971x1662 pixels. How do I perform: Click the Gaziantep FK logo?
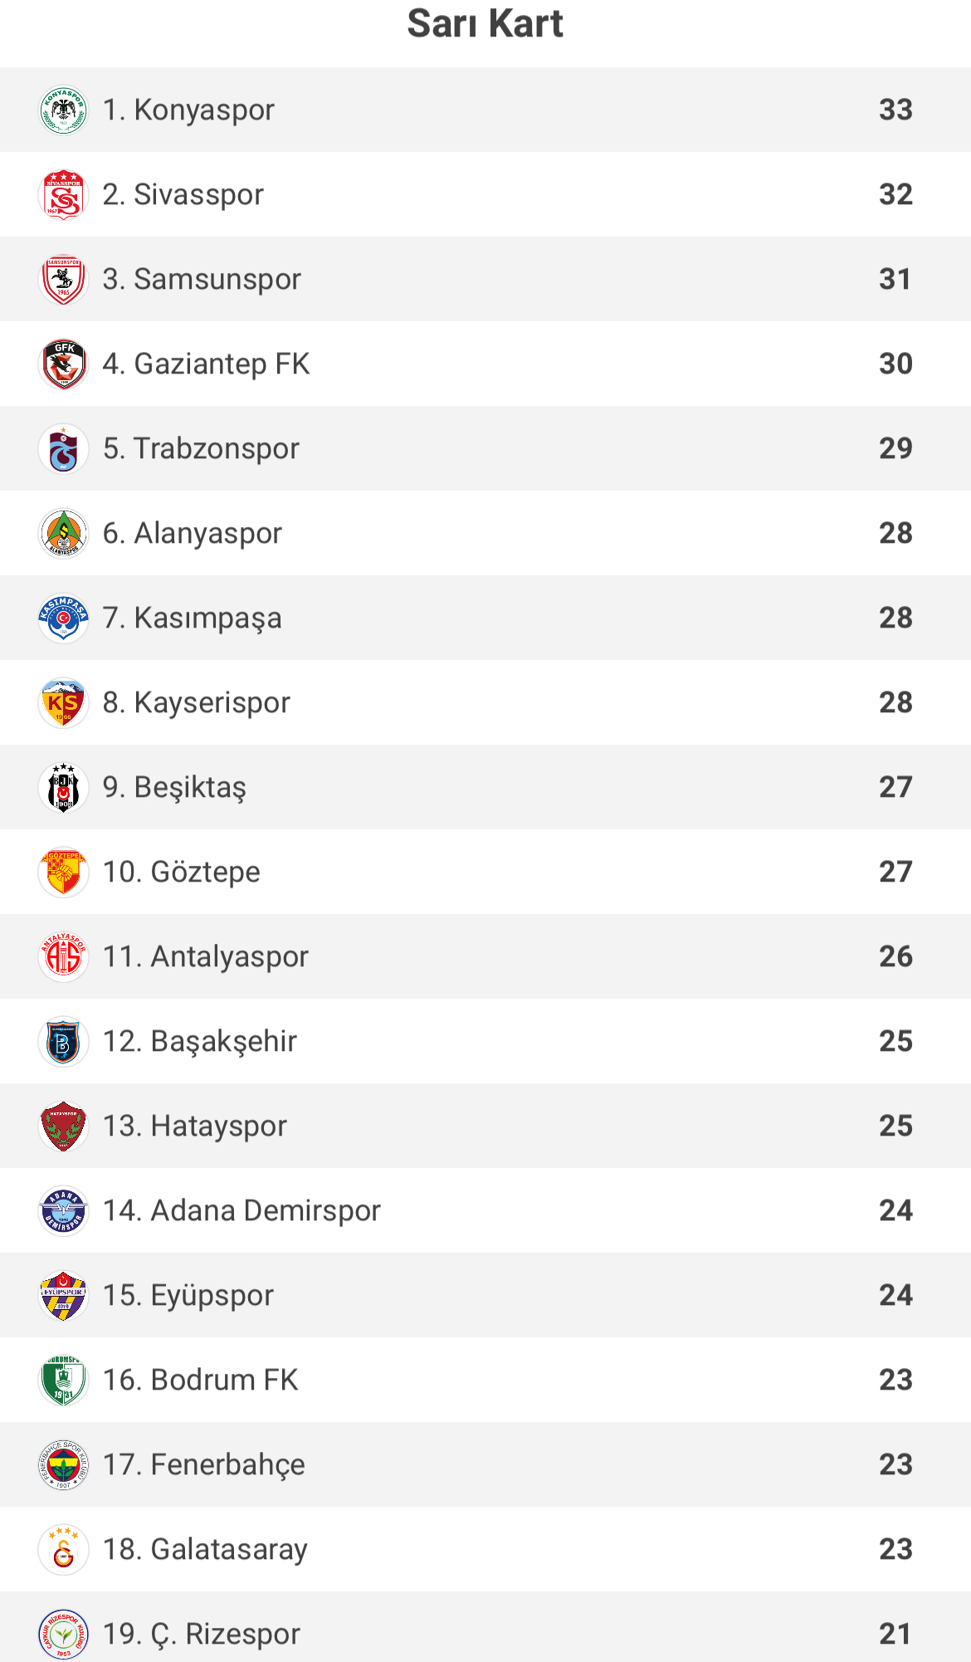(64, 364)
